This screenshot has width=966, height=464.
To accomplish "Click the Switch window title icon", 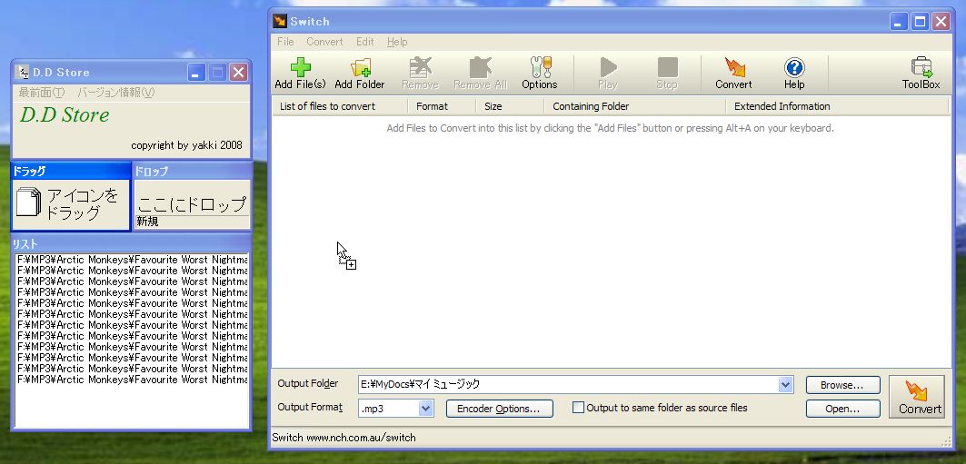I will [280, 22].
